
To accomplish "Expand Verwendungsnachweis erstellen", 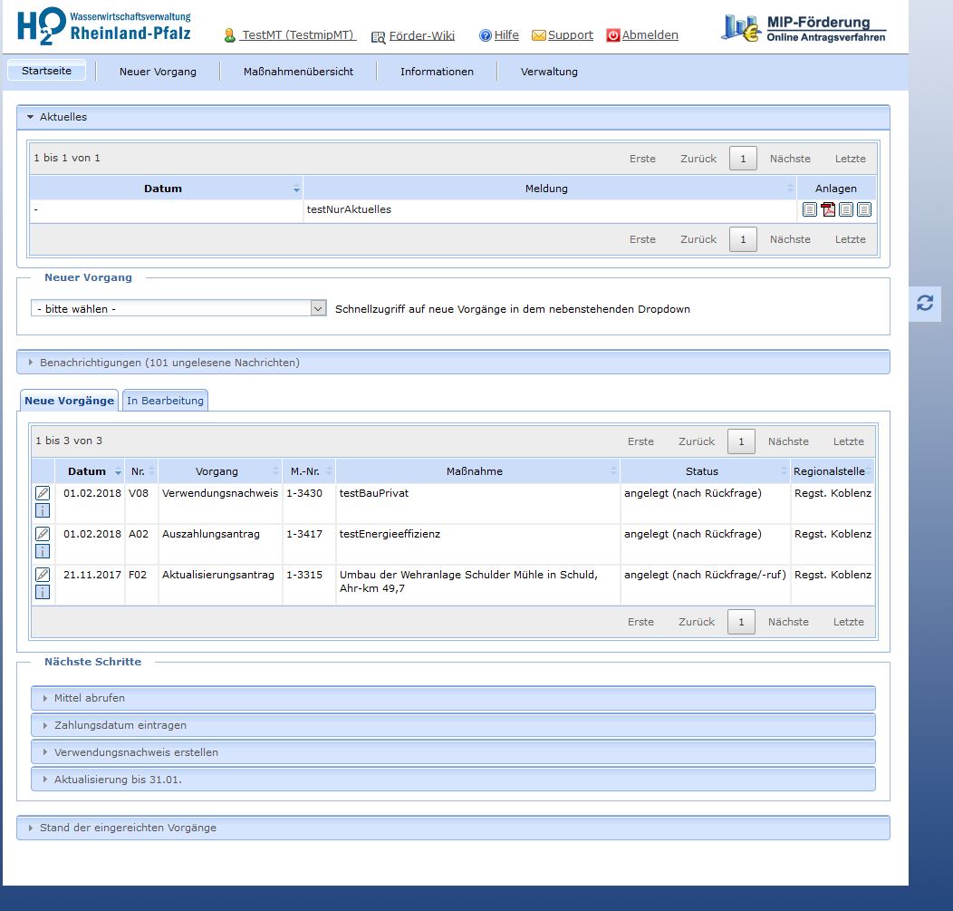I will 453,752.
